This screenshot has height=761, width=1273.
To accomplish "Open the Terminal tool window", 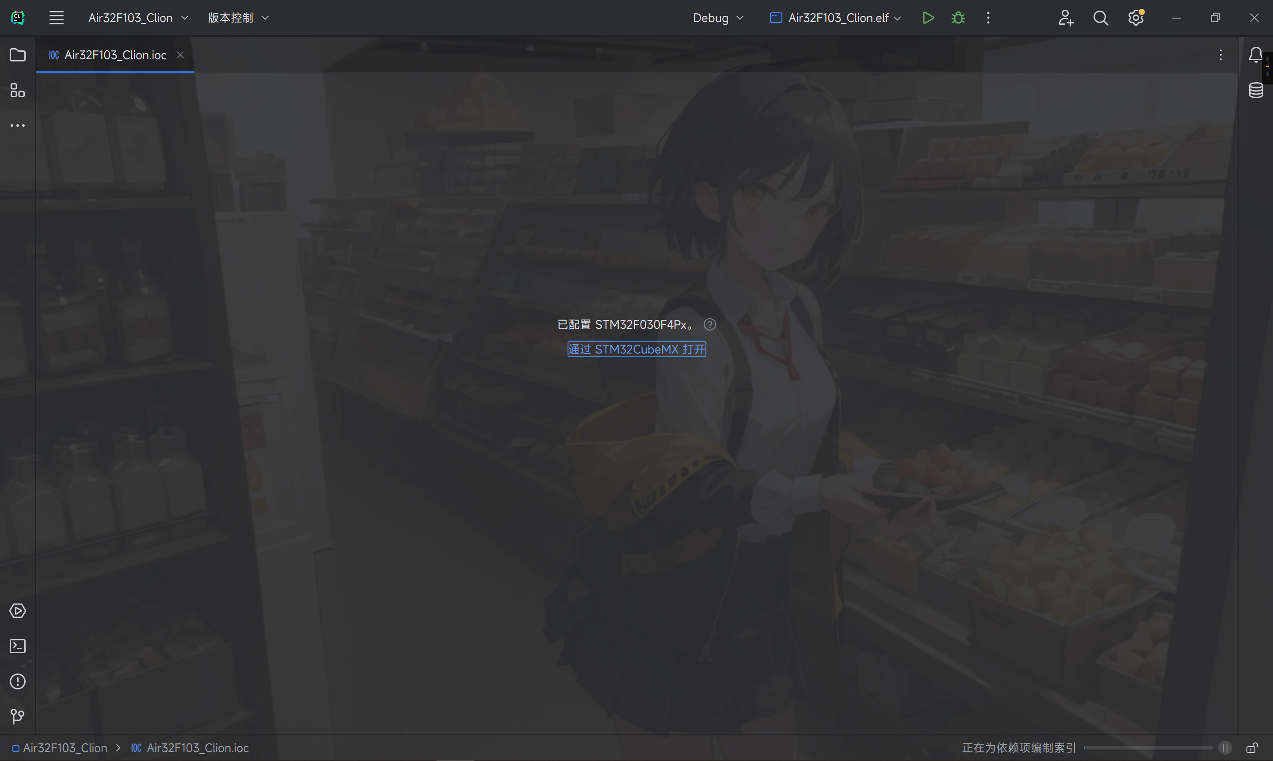I will coord(17,646).
